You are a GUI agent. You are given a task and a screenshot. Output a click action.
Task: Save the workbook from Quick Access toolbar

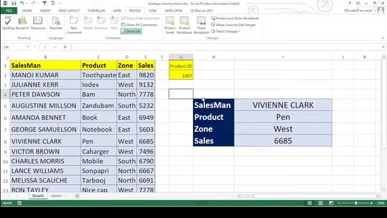pos(14,3)
